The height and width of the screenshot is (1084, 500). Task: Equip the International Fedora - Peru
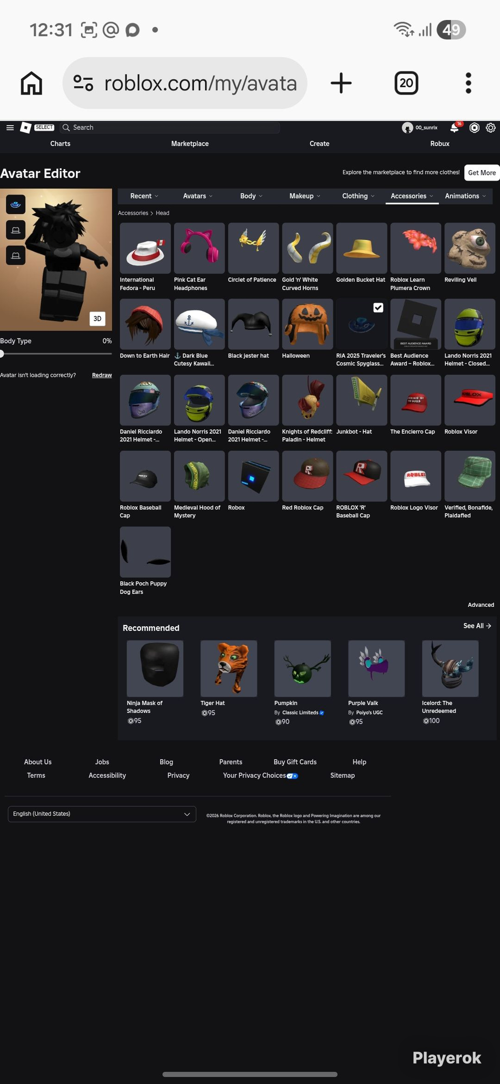(x=145, y=248)
